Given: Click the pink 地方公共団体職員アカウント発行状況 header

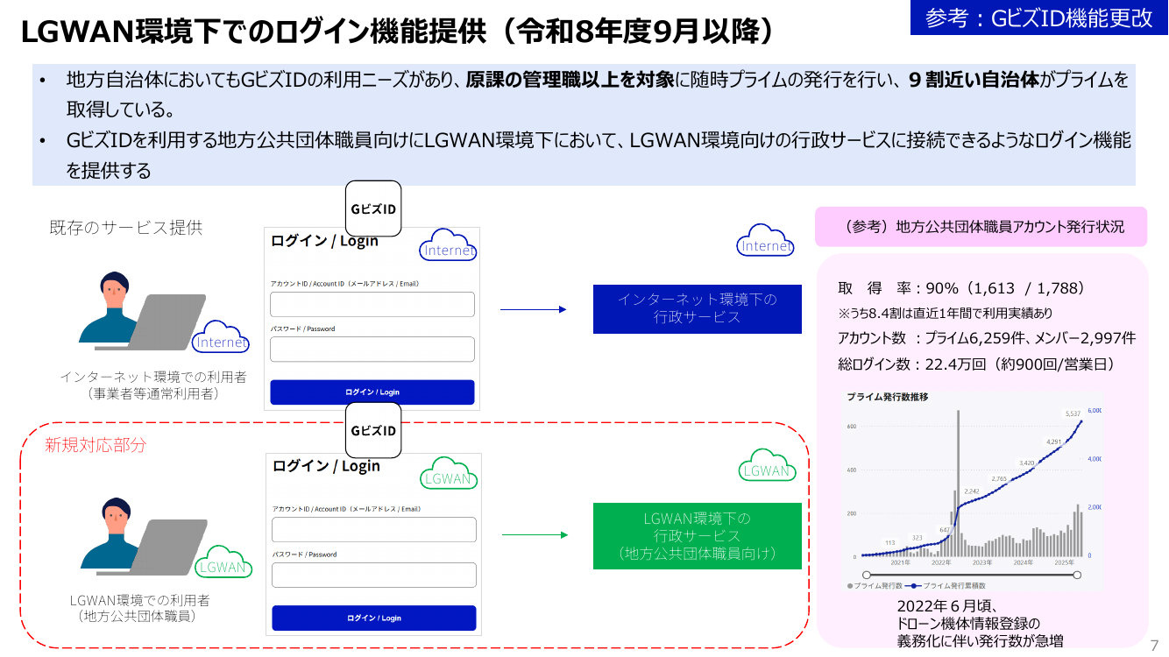Looking at the screenshot, I should coord(981,226).
